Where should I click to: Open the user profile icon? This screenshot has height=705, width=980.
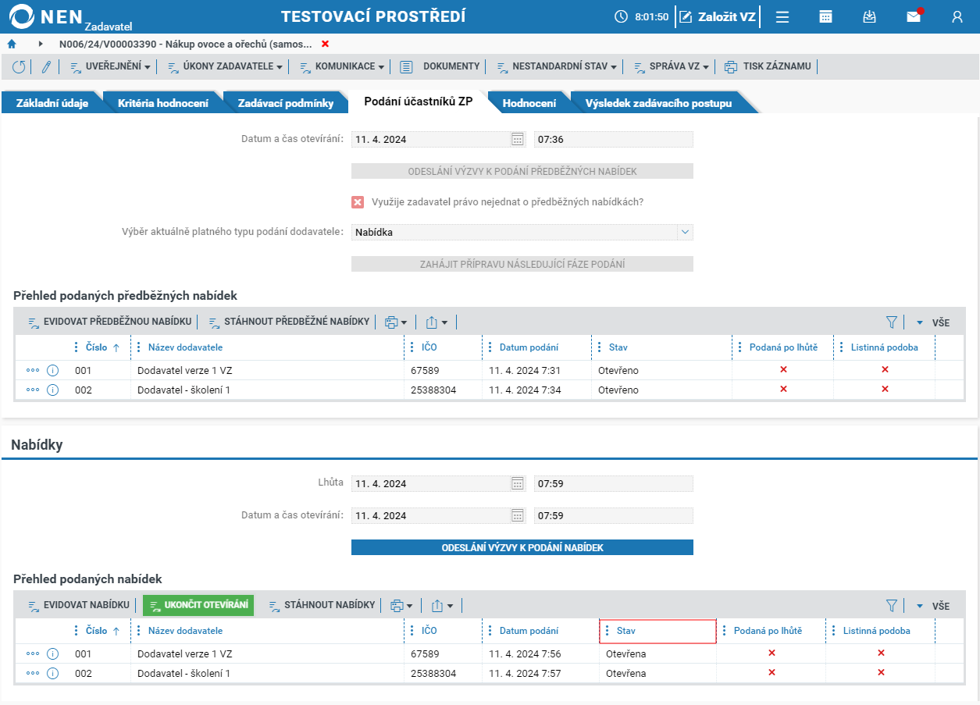[957, 16]
